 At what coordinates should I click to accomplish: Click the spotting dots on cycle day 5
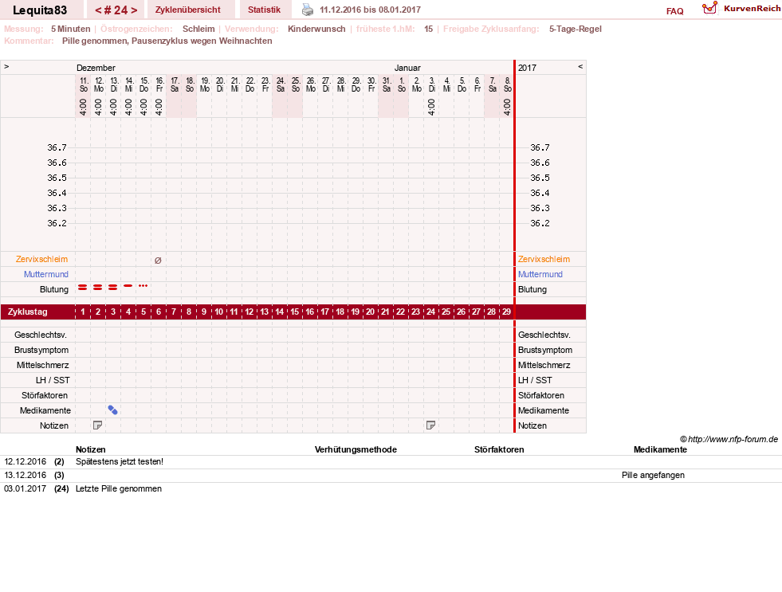click(x=143, y=285)
